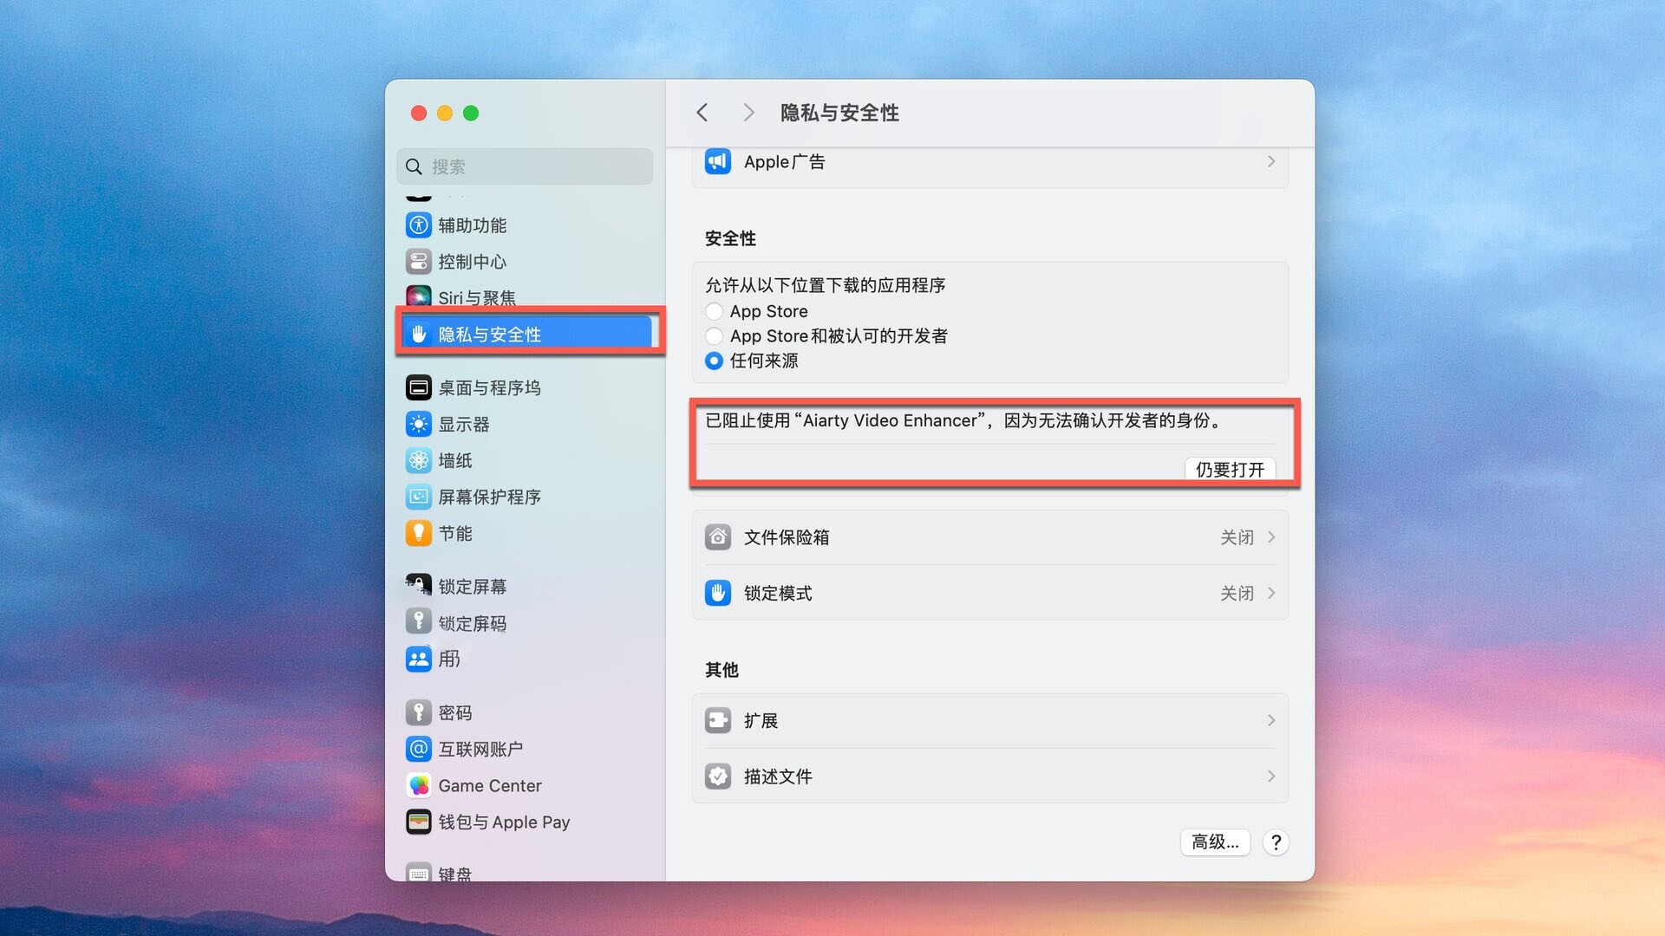Click 仍要打开 to allow Aiarty Video Enhancer
Screen dimensions: 1665x936
(x=1230, y=469)
